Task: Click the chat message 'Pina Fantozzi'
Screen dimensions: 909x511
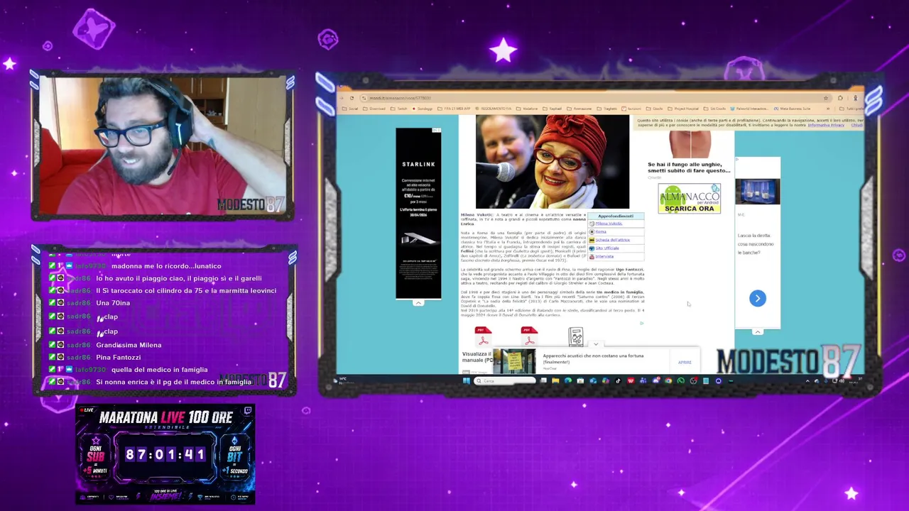Action: pyautogui.click(x=119, y=357)
